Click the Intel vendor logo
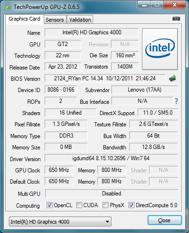This screenshot has width=189, height=233. coord(160,49)
